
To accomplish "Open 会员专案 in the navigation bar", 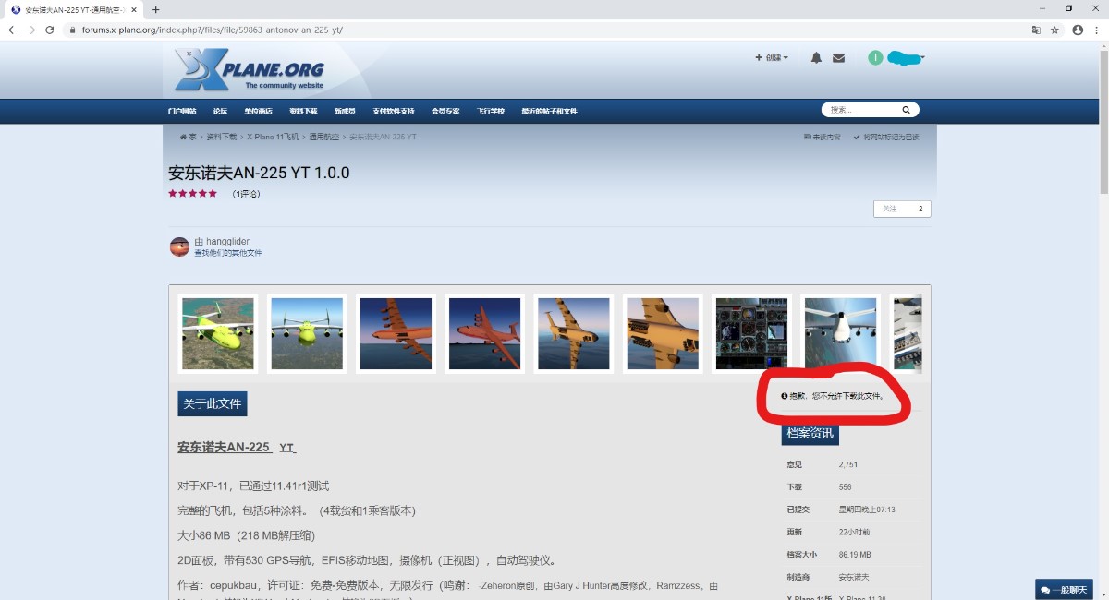I will [445, 111].
